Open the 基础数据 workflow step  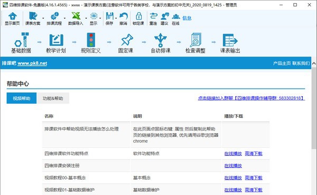(21, 43)
